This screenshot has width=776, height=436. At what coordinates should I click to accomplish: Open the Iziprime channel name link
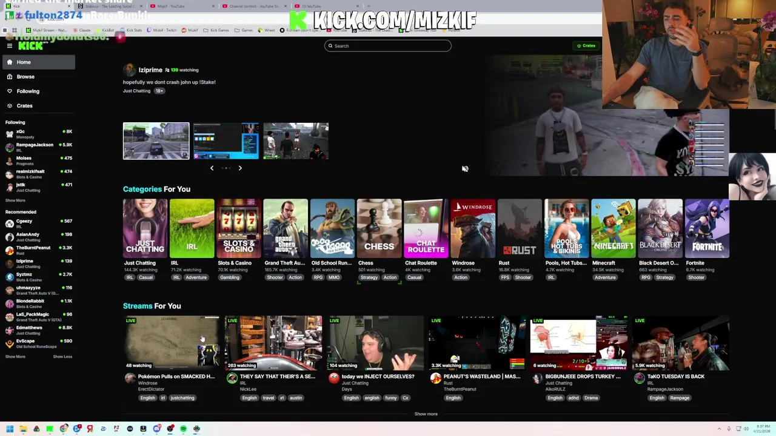coord(150,70)
